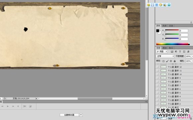Click the B value input field
The width and height of the screenshot is (193, 120).
[184, 39]
